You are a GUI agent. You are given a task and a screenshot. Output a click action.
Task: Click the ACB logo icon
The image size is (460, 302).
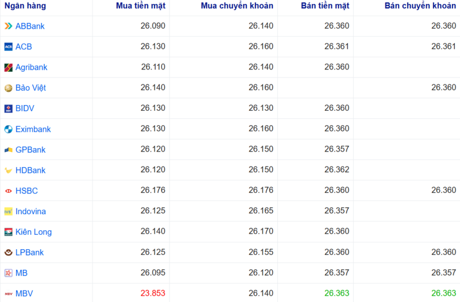pyautogui.click(x=8, y=47)
